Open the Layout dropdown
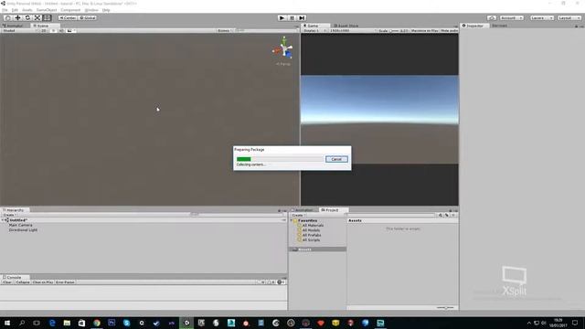 pyautogui.click(x=569, y=18)
